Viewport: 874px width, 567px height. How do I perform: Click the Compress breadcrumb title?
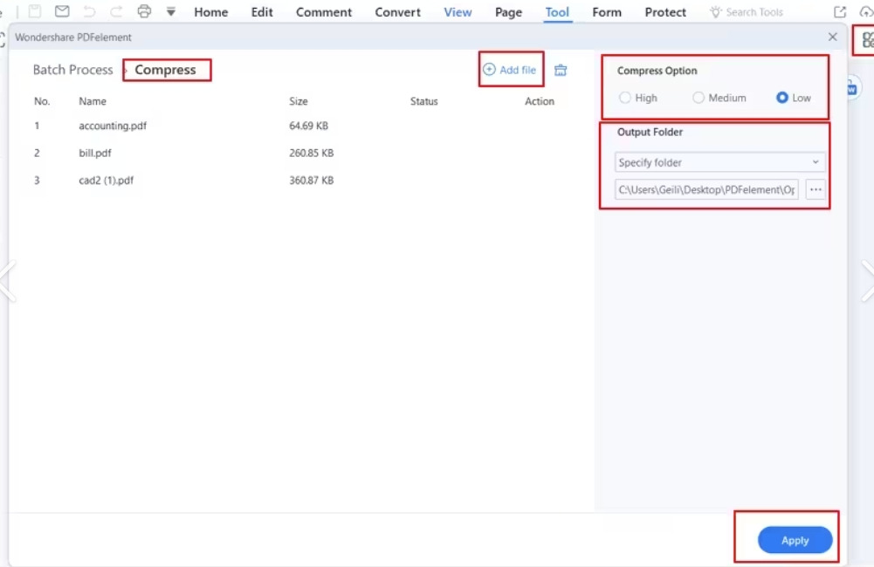click(165, 70)
